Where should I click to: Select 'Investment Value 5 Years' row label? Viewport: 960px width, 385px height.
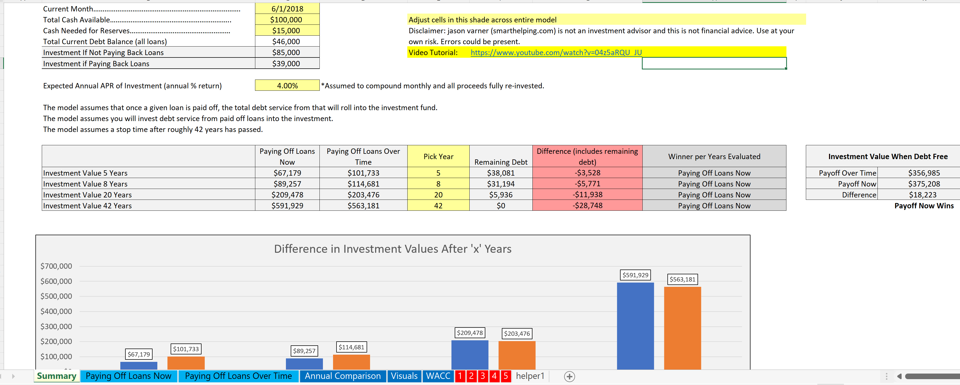(x=148, y=173)
